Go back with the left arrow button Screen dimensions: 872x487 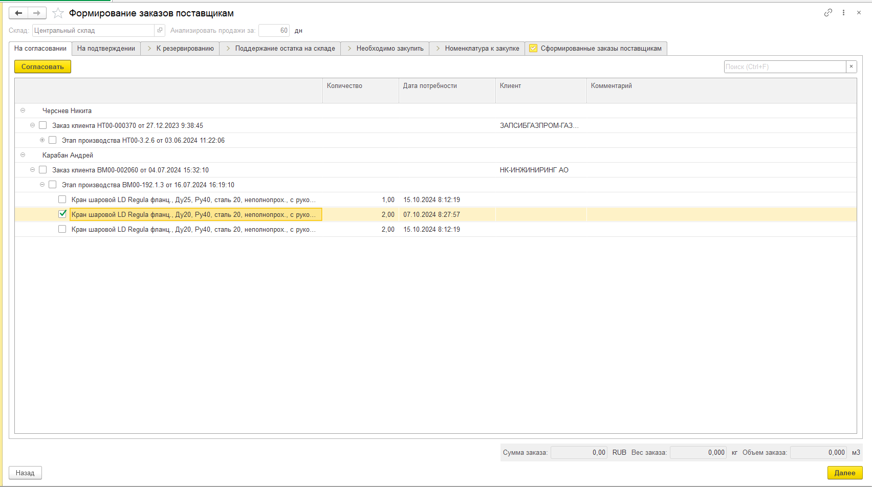click(x=18, y=13)
